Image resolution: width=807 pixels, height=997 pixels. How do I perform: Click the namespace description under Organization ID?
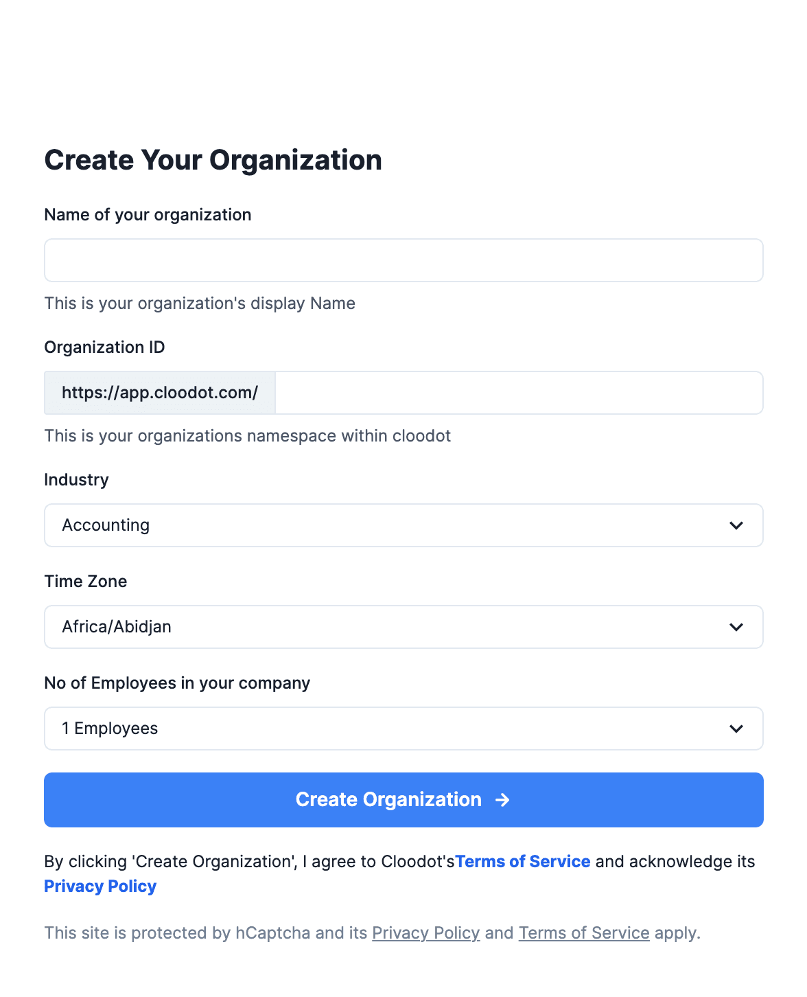(x=248, y=435)
